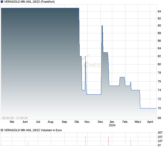Click the 20T volume axis value

(160, 137)
